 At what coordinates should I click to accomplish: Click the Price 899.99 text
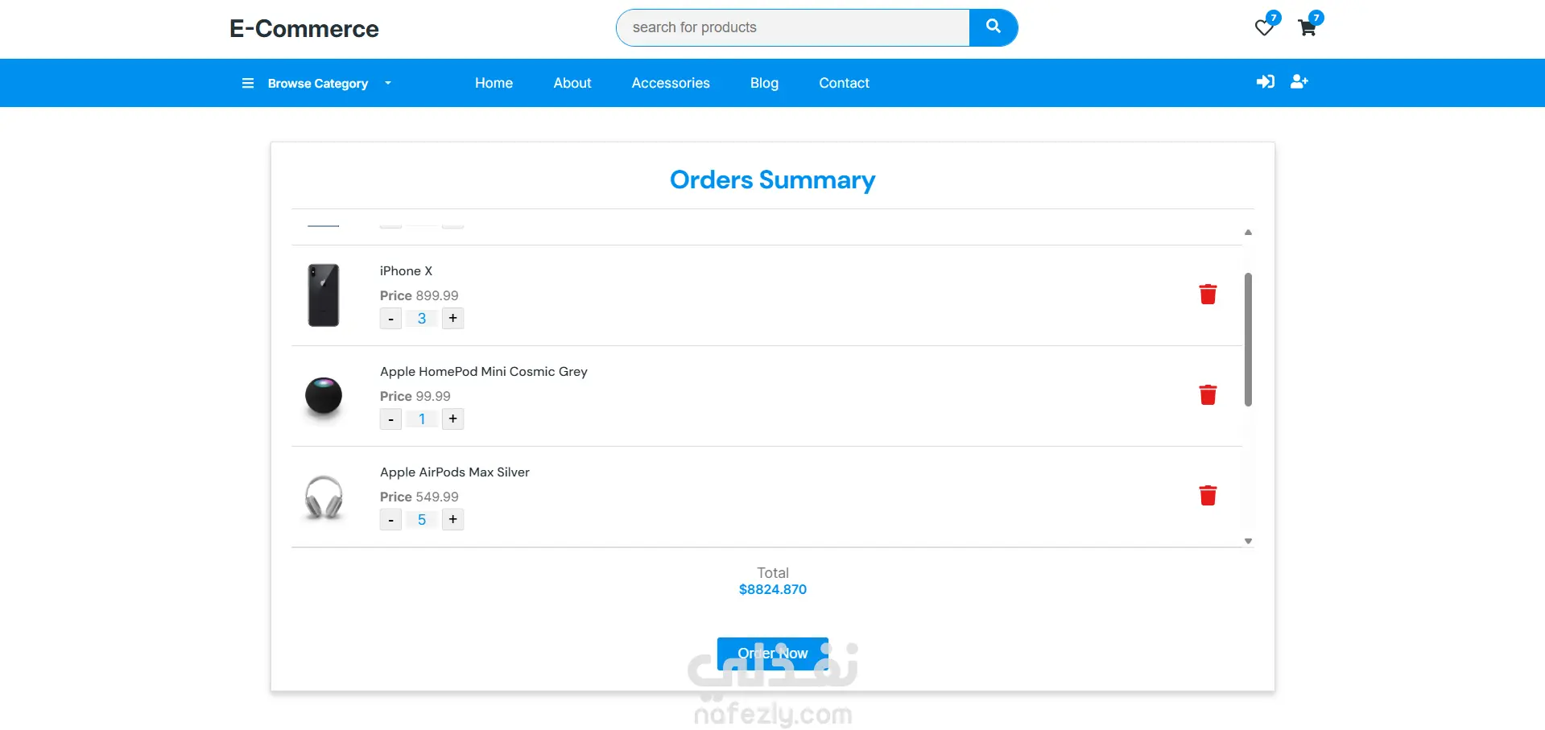click(419, 295)
